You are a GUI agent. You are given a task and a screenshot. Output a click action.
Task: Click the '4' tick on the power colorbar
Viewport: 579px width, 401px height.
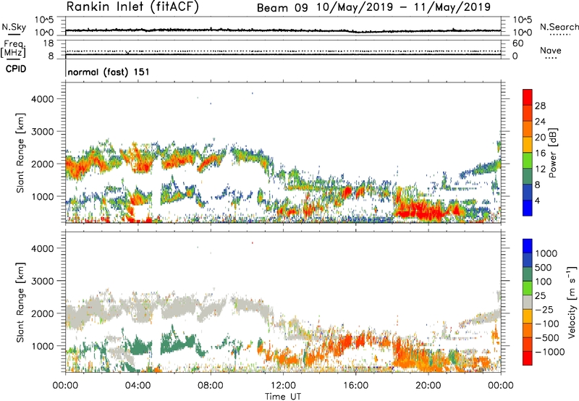(538, 200)
